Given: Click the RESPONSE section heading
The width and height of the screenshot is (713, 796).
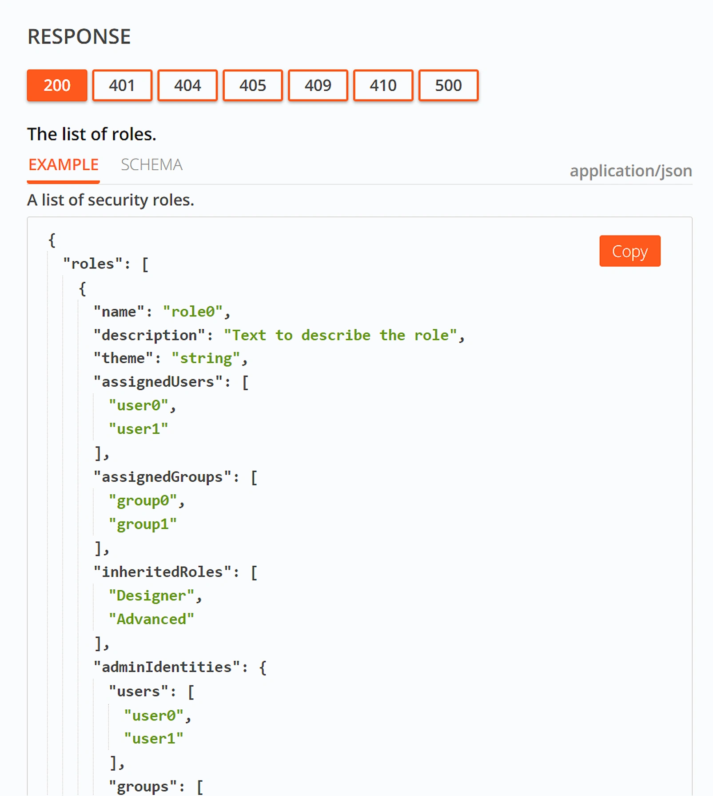Looking at the screenshot, I should point(79,36).
